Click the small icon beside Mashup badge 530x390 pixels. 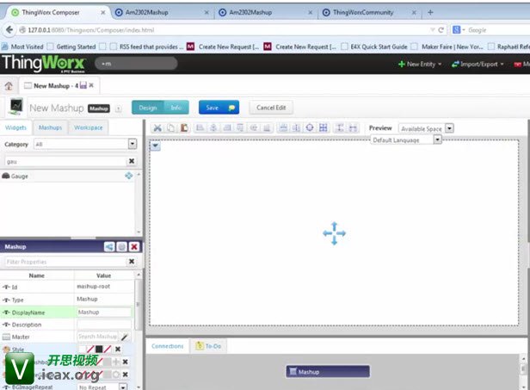tap(119, 108)
